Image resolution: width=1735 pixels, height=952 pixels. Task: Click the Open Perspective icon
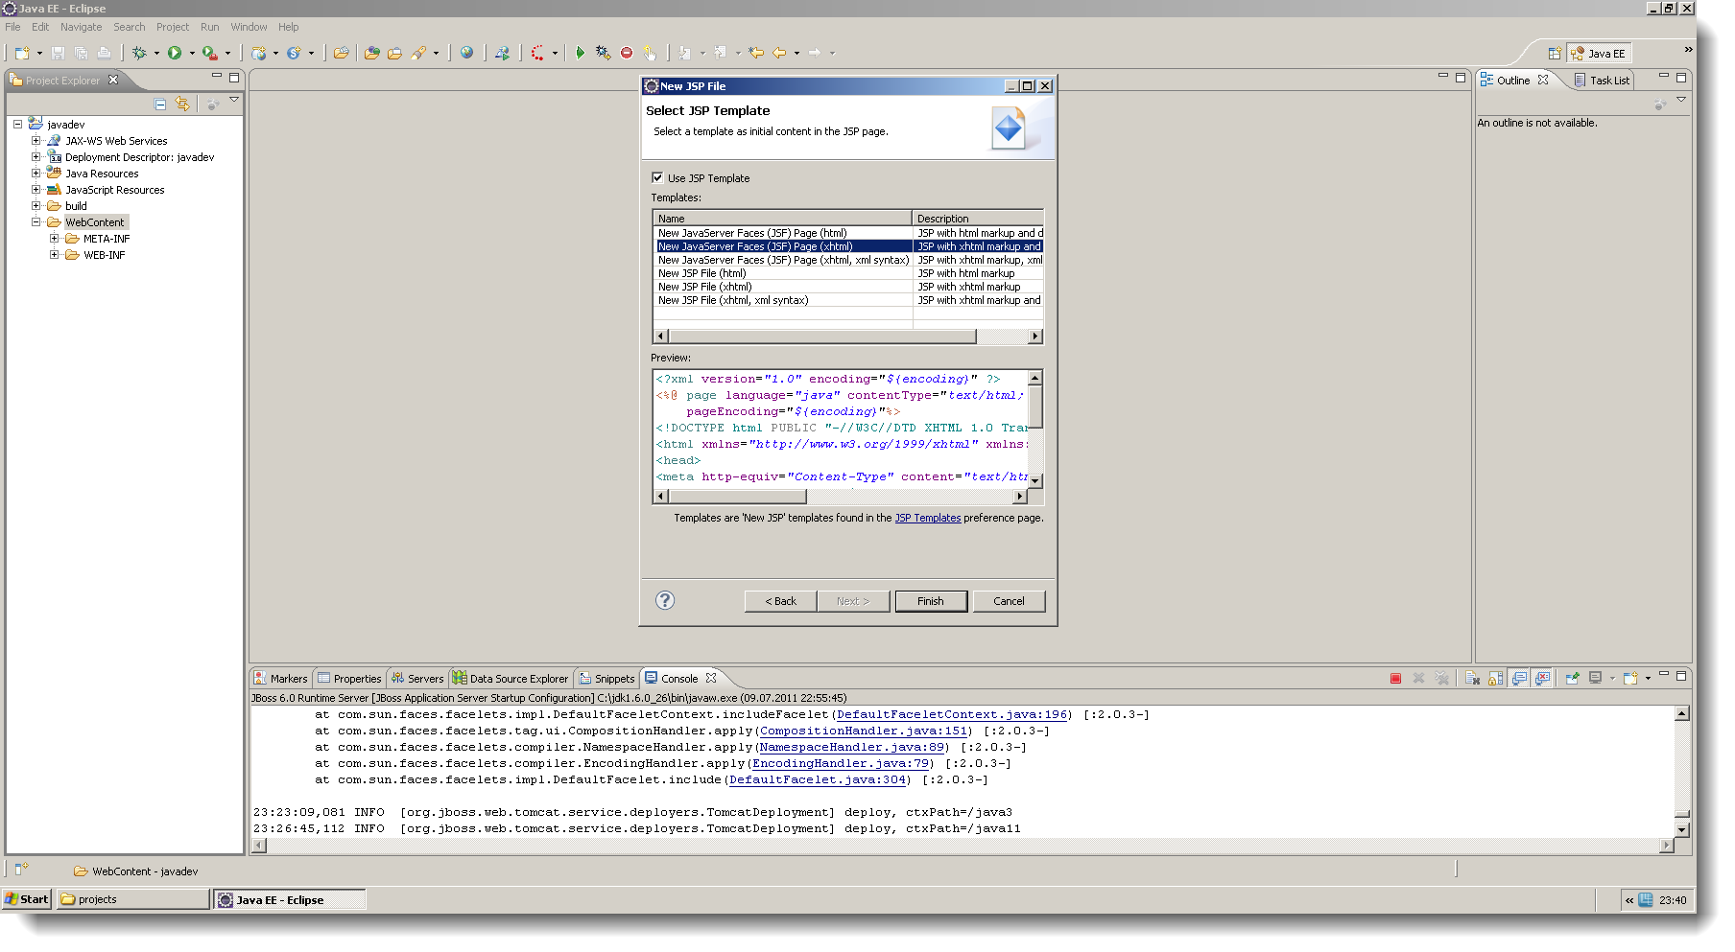(x=1555, y=54)
